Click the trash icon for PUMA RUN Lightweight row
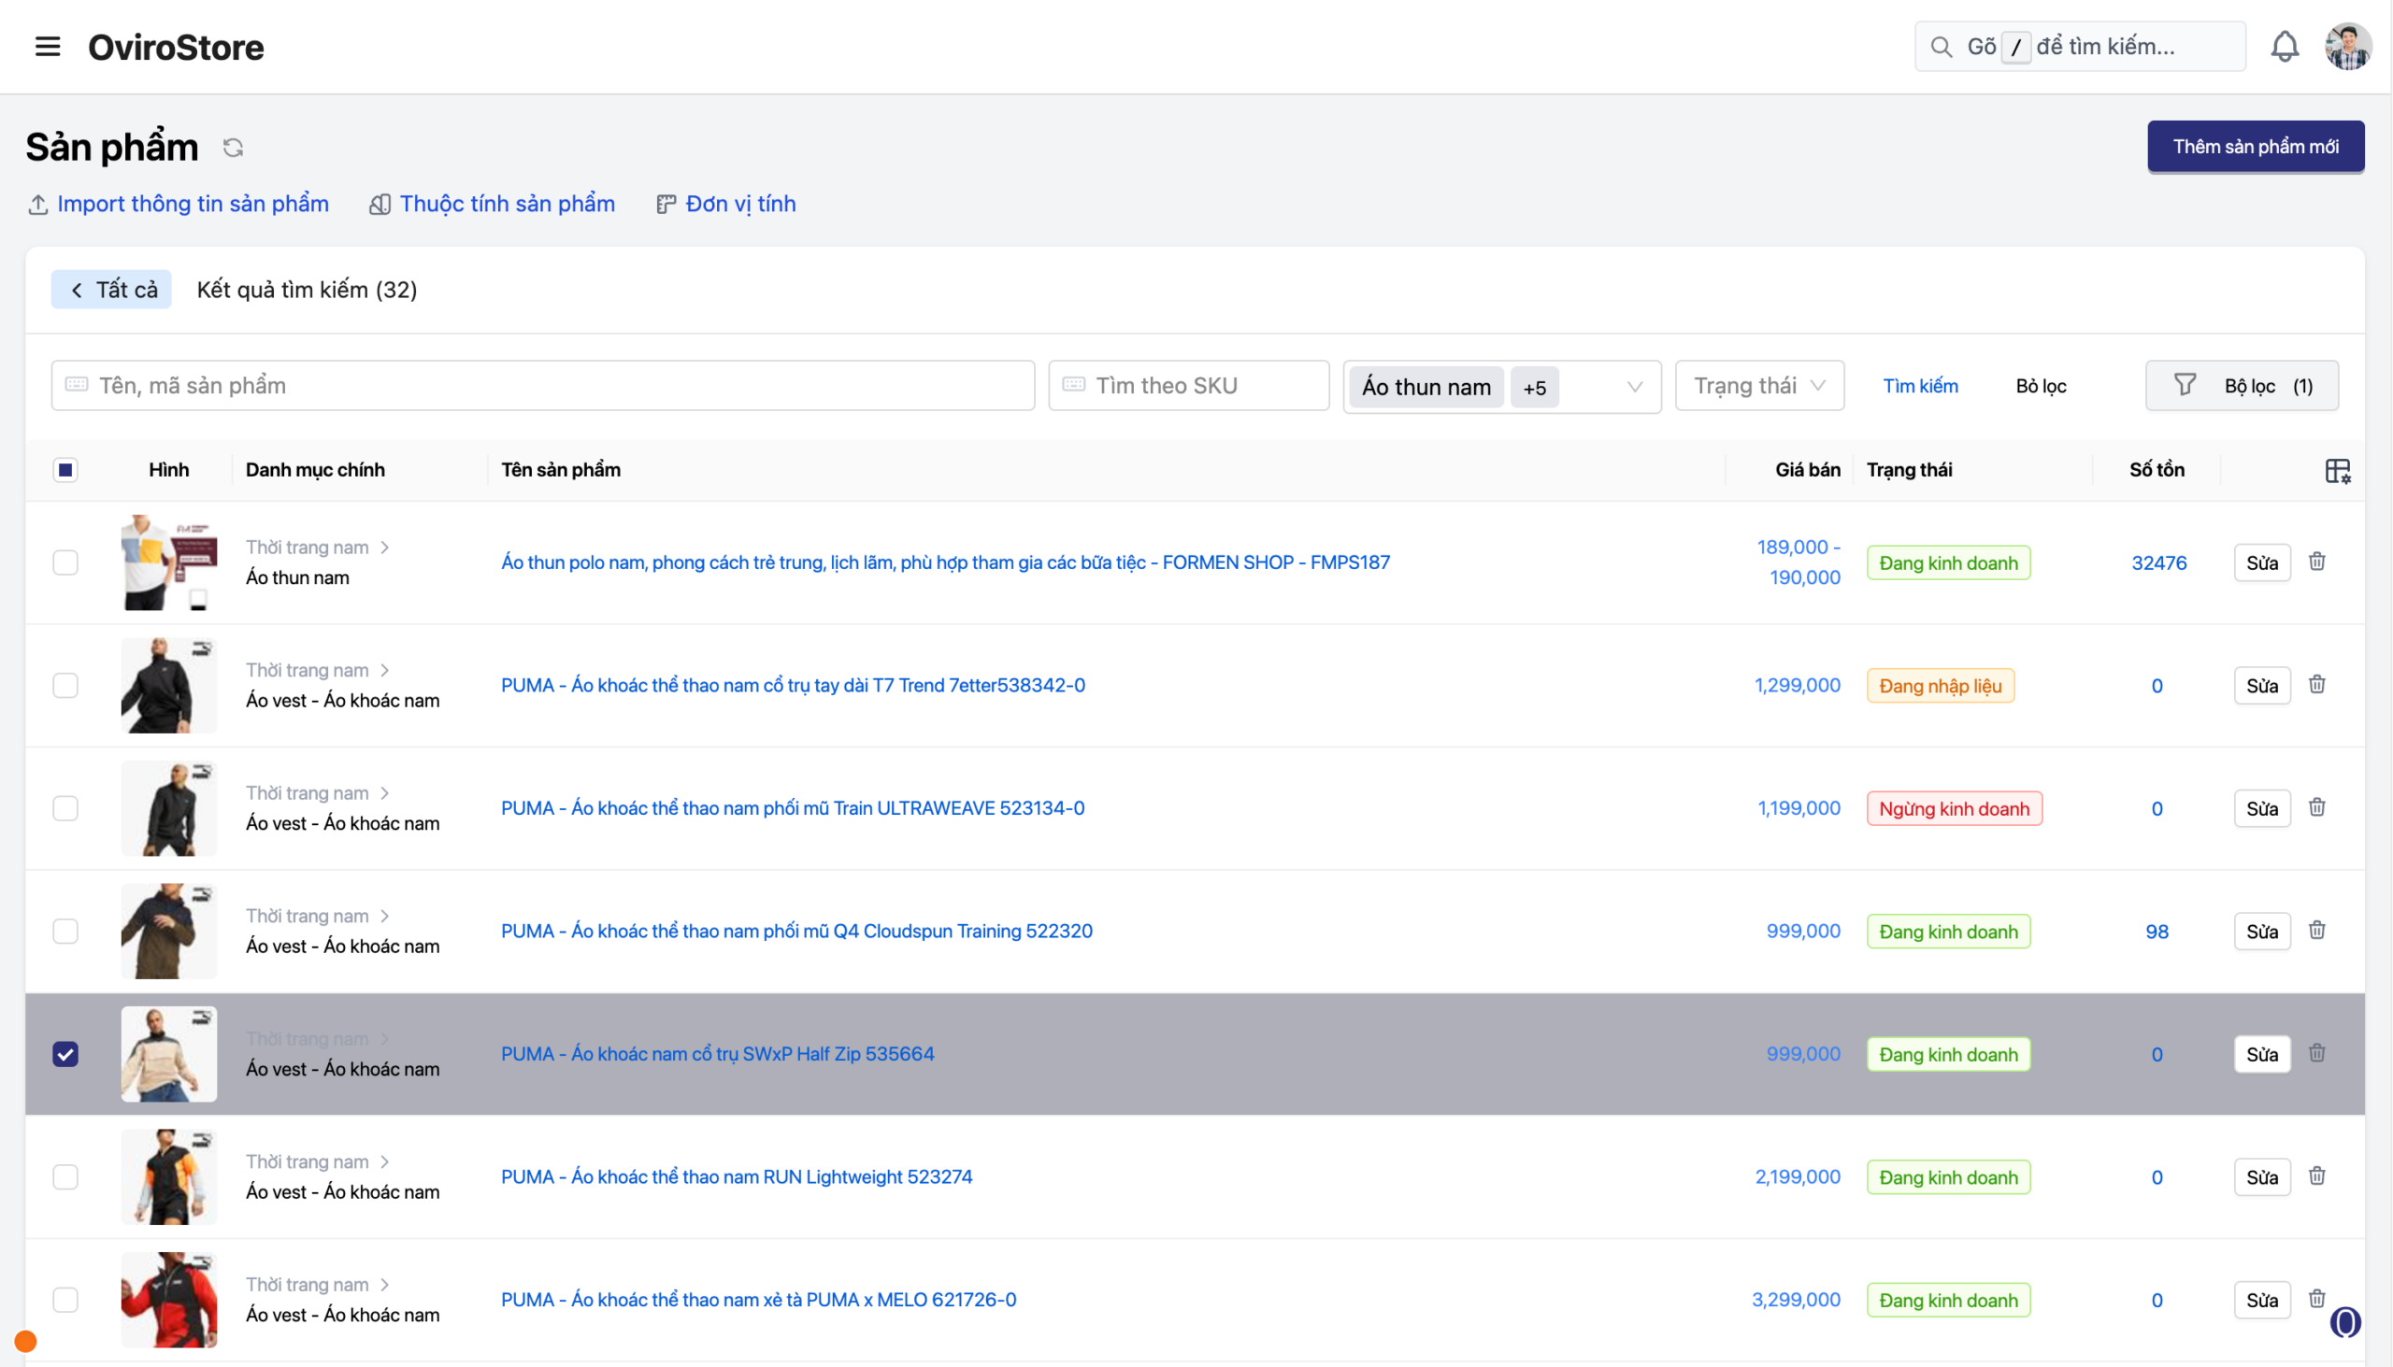Image resolution: width=2393 pixels, height=1367 pixels. (x=2317, y=1176)
